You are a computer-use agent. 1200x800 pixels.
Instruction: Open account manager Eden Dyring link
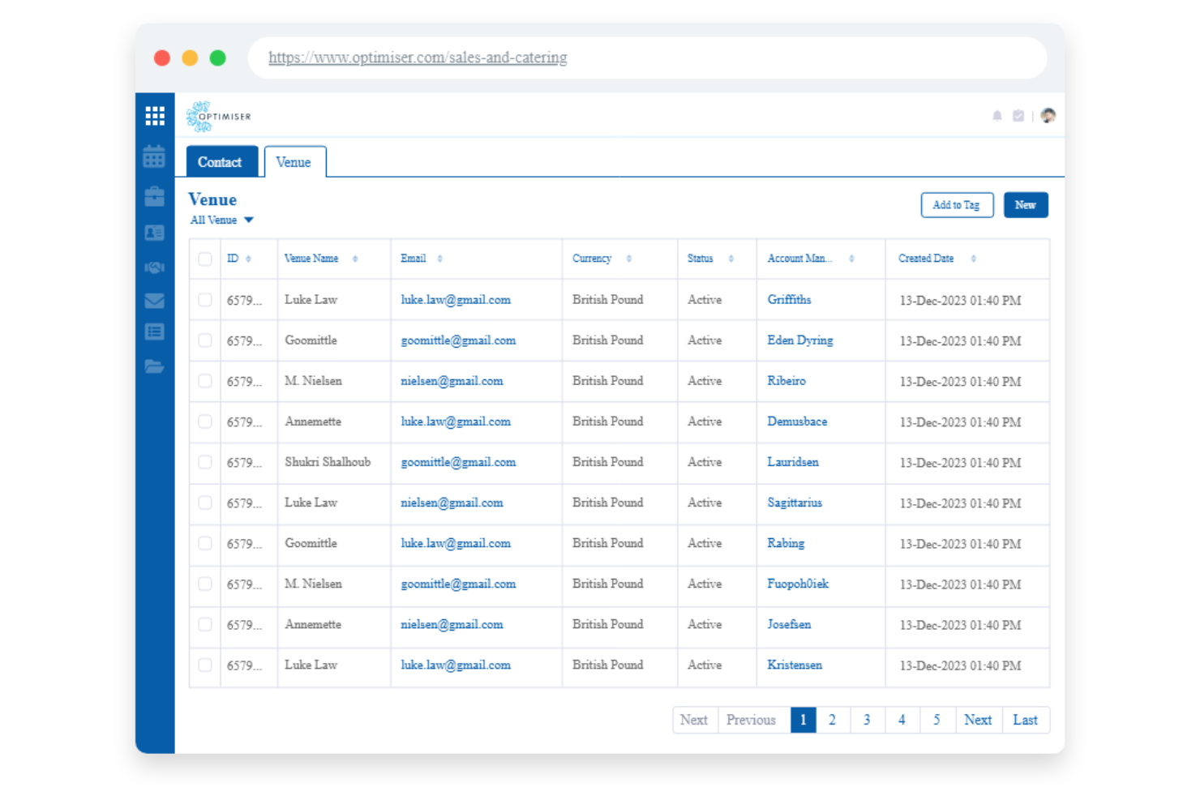click(x=800, y=340)
